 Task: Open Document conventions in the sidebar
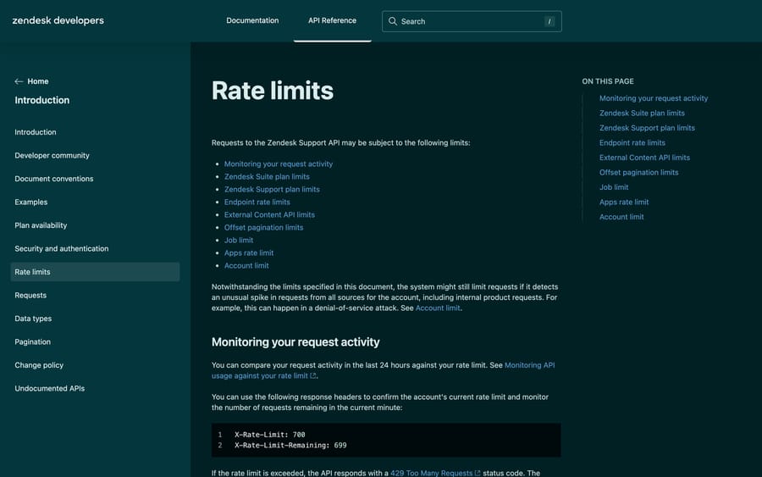[x=54, y=179]
